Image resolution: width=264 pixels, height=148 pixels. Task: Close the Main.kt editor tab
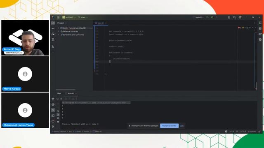pyautogui.click(x=106, y=23)
